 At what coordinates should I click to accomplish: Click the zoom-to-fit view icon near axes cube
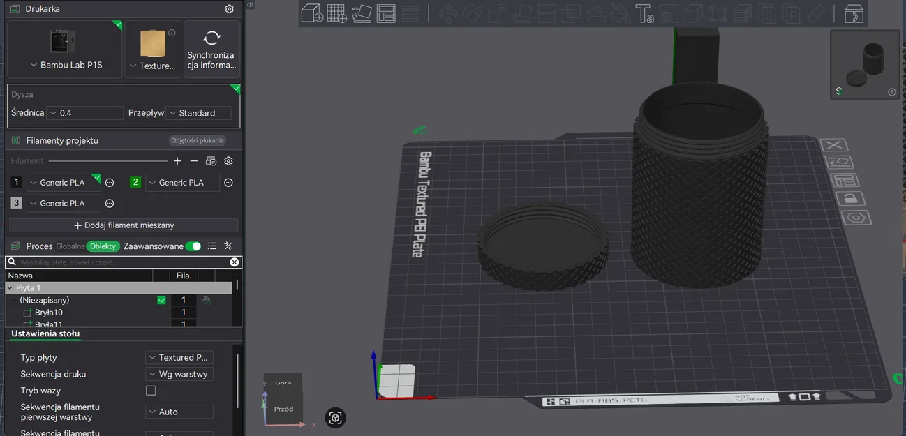click(x=335, y=418)
